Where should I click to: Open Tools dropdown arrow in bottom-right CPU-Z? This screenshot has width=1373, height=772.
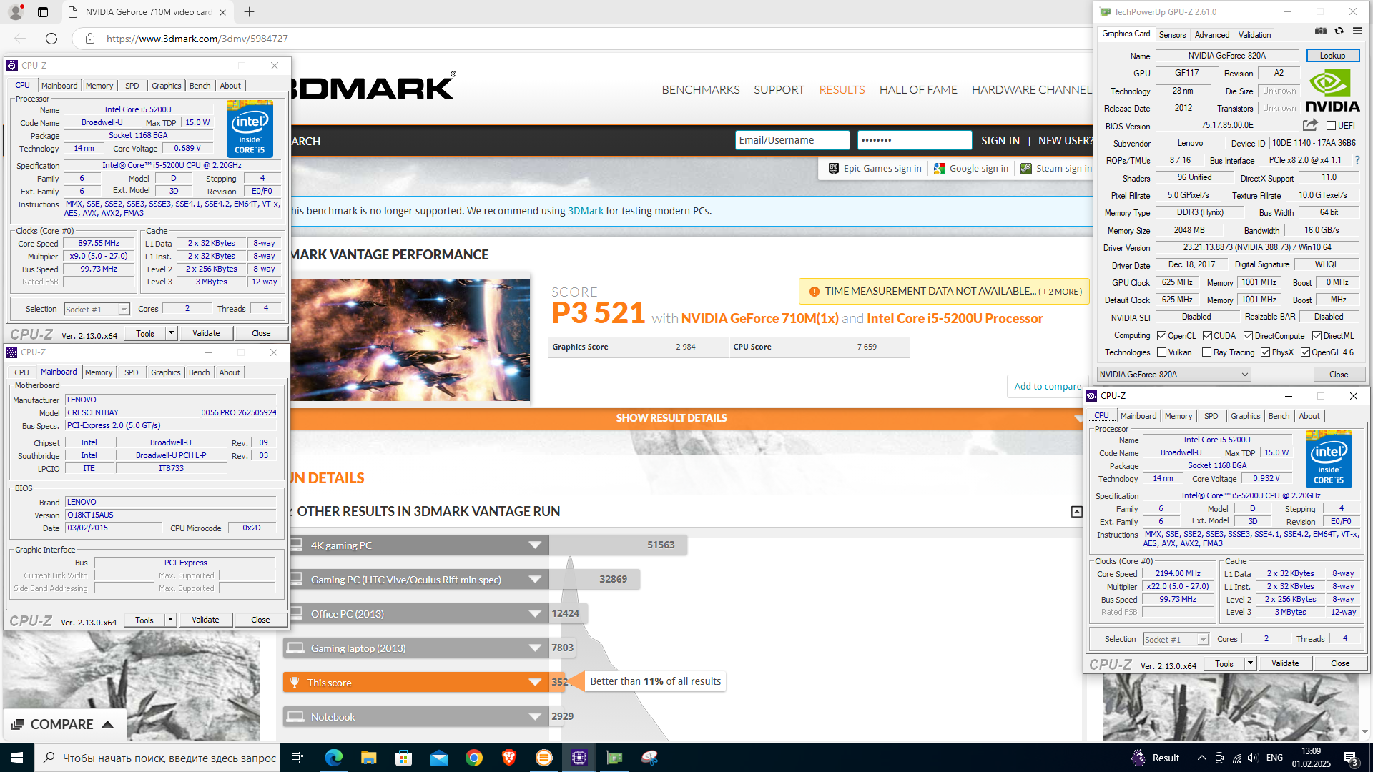coord(1250,663)
